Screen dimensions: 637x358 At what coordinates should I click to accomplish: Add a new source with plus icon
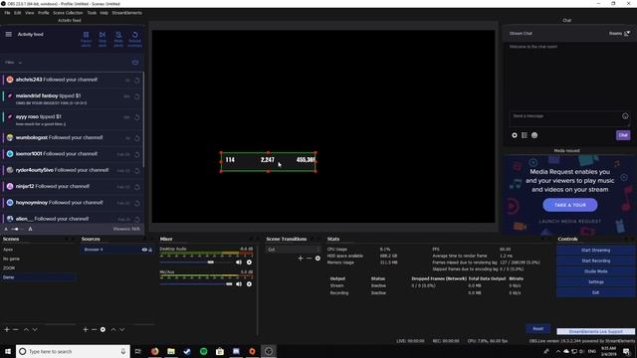tap(86, 329)
